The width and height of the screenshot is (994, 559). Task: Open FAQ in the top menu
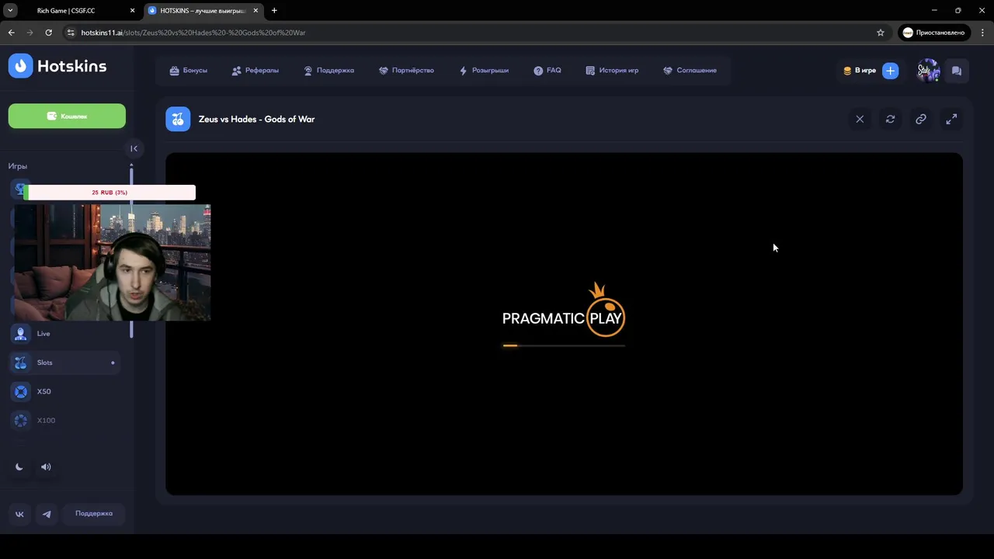(x=547, y=71)
